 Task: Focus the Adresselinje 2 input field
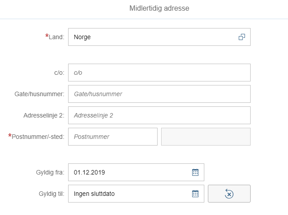159,115
